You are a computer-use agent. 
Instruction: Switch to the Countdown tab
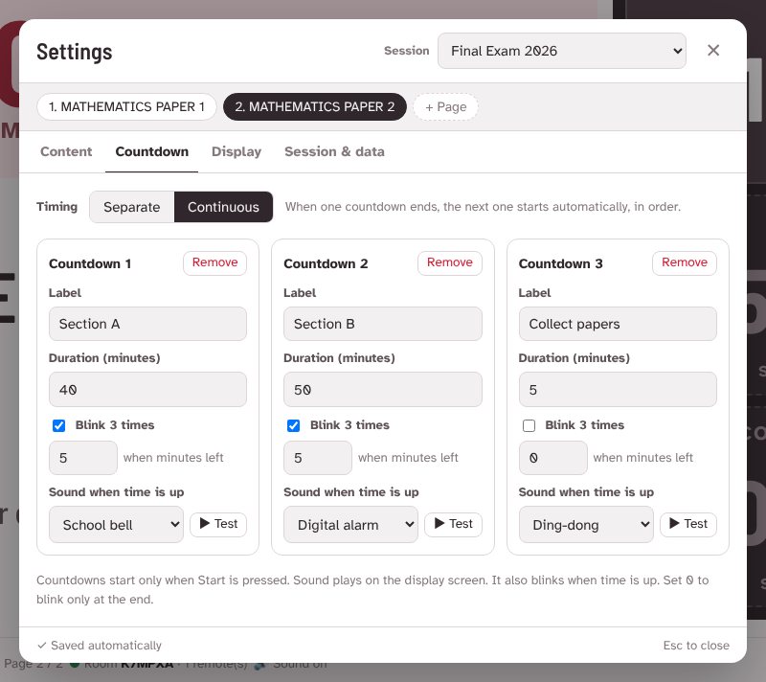click(152, 151)
